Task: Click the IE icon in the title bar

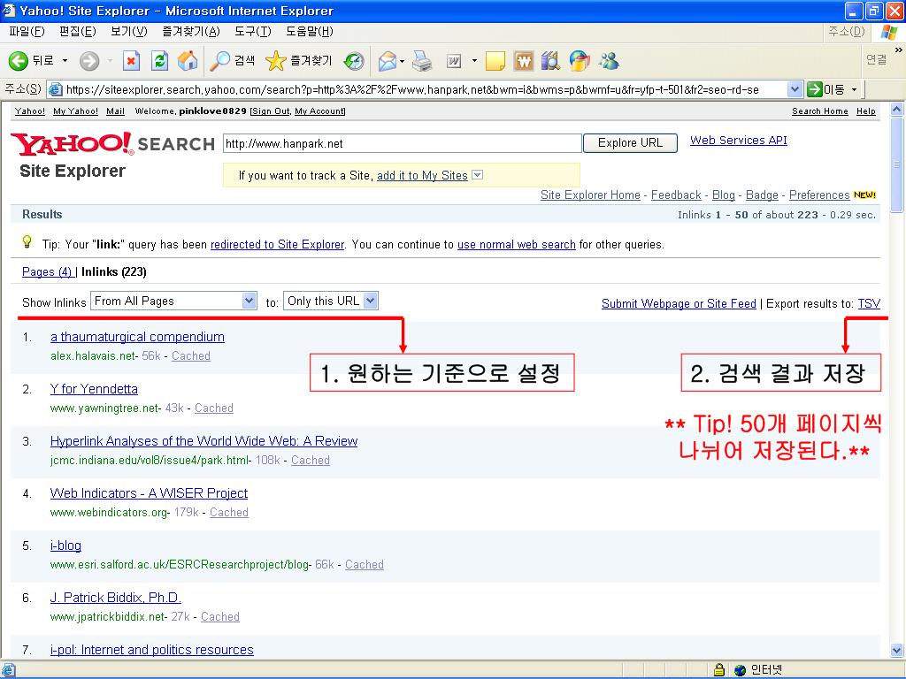Action: tap(8, 11)
